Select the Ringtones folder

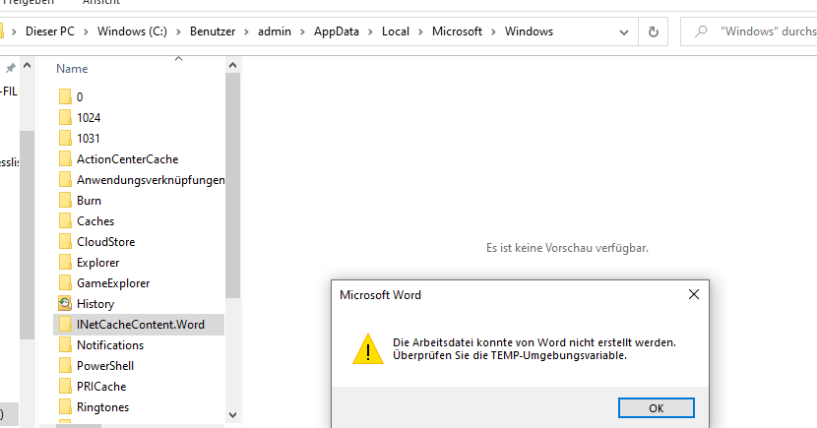point(102,407)
